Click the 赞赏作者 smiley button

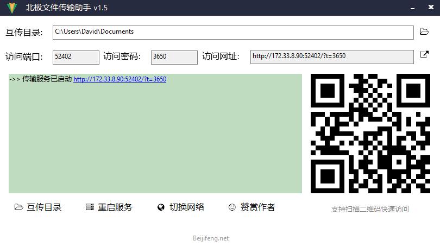tap(252, 207)
